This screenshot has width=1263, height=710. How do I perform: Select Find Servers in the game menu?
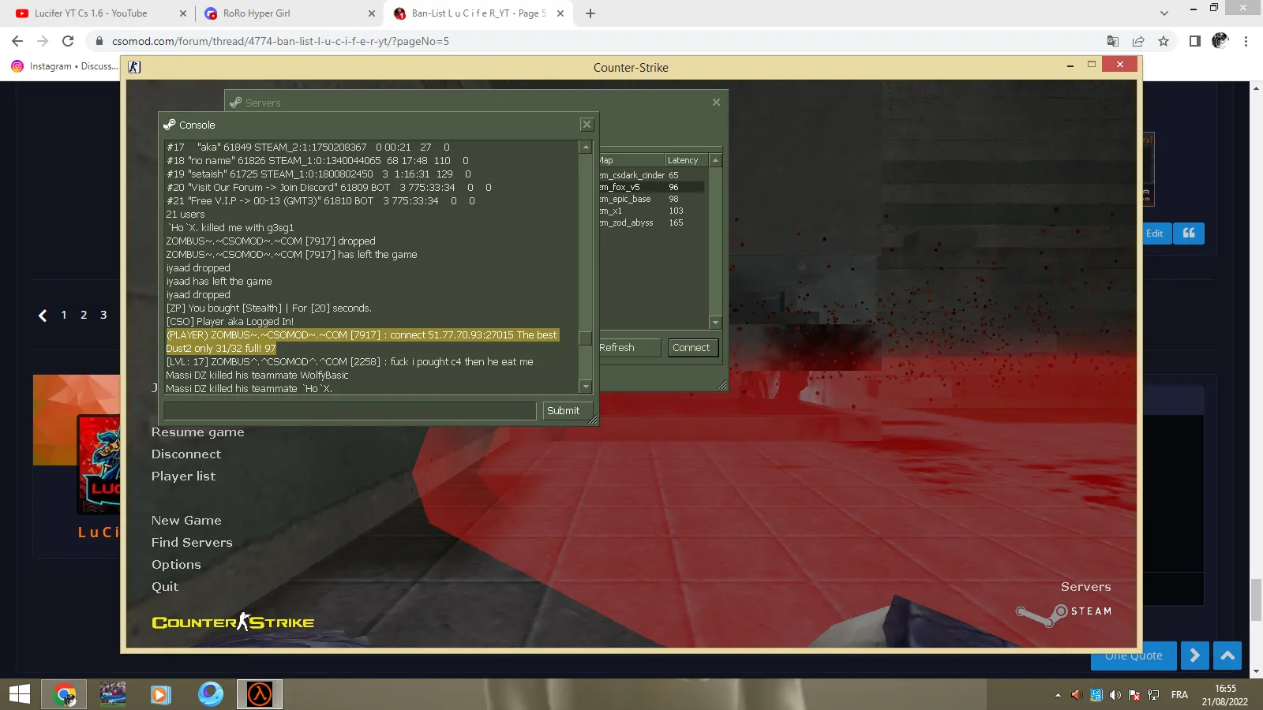(x=192, y=543)
